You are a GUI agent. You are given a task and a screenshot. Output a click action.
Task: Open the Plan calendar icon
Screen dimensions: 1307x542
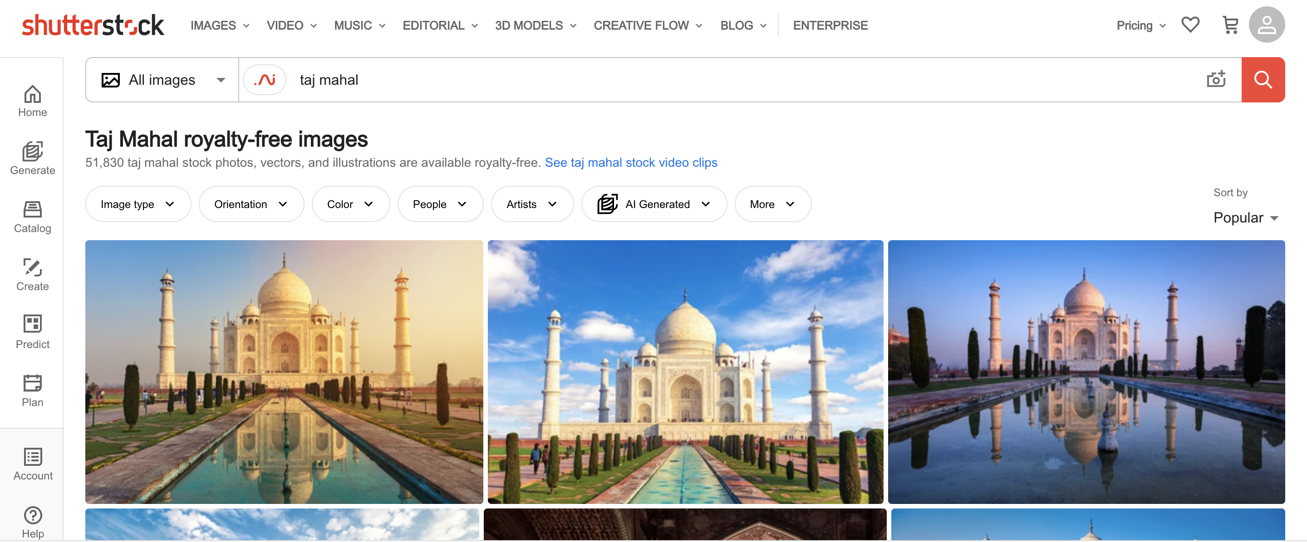(x=33, y=383)
